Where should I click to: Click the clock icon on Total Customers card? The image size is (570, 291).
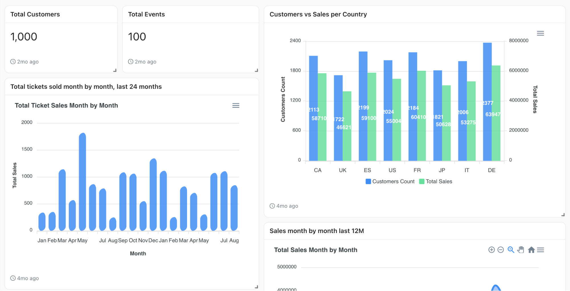(13, 61)
